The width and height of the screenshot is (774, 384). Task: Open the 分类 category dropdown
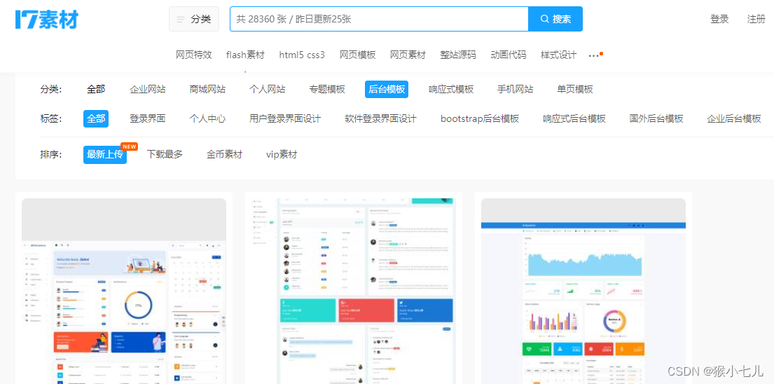click(x=194, y=19)
